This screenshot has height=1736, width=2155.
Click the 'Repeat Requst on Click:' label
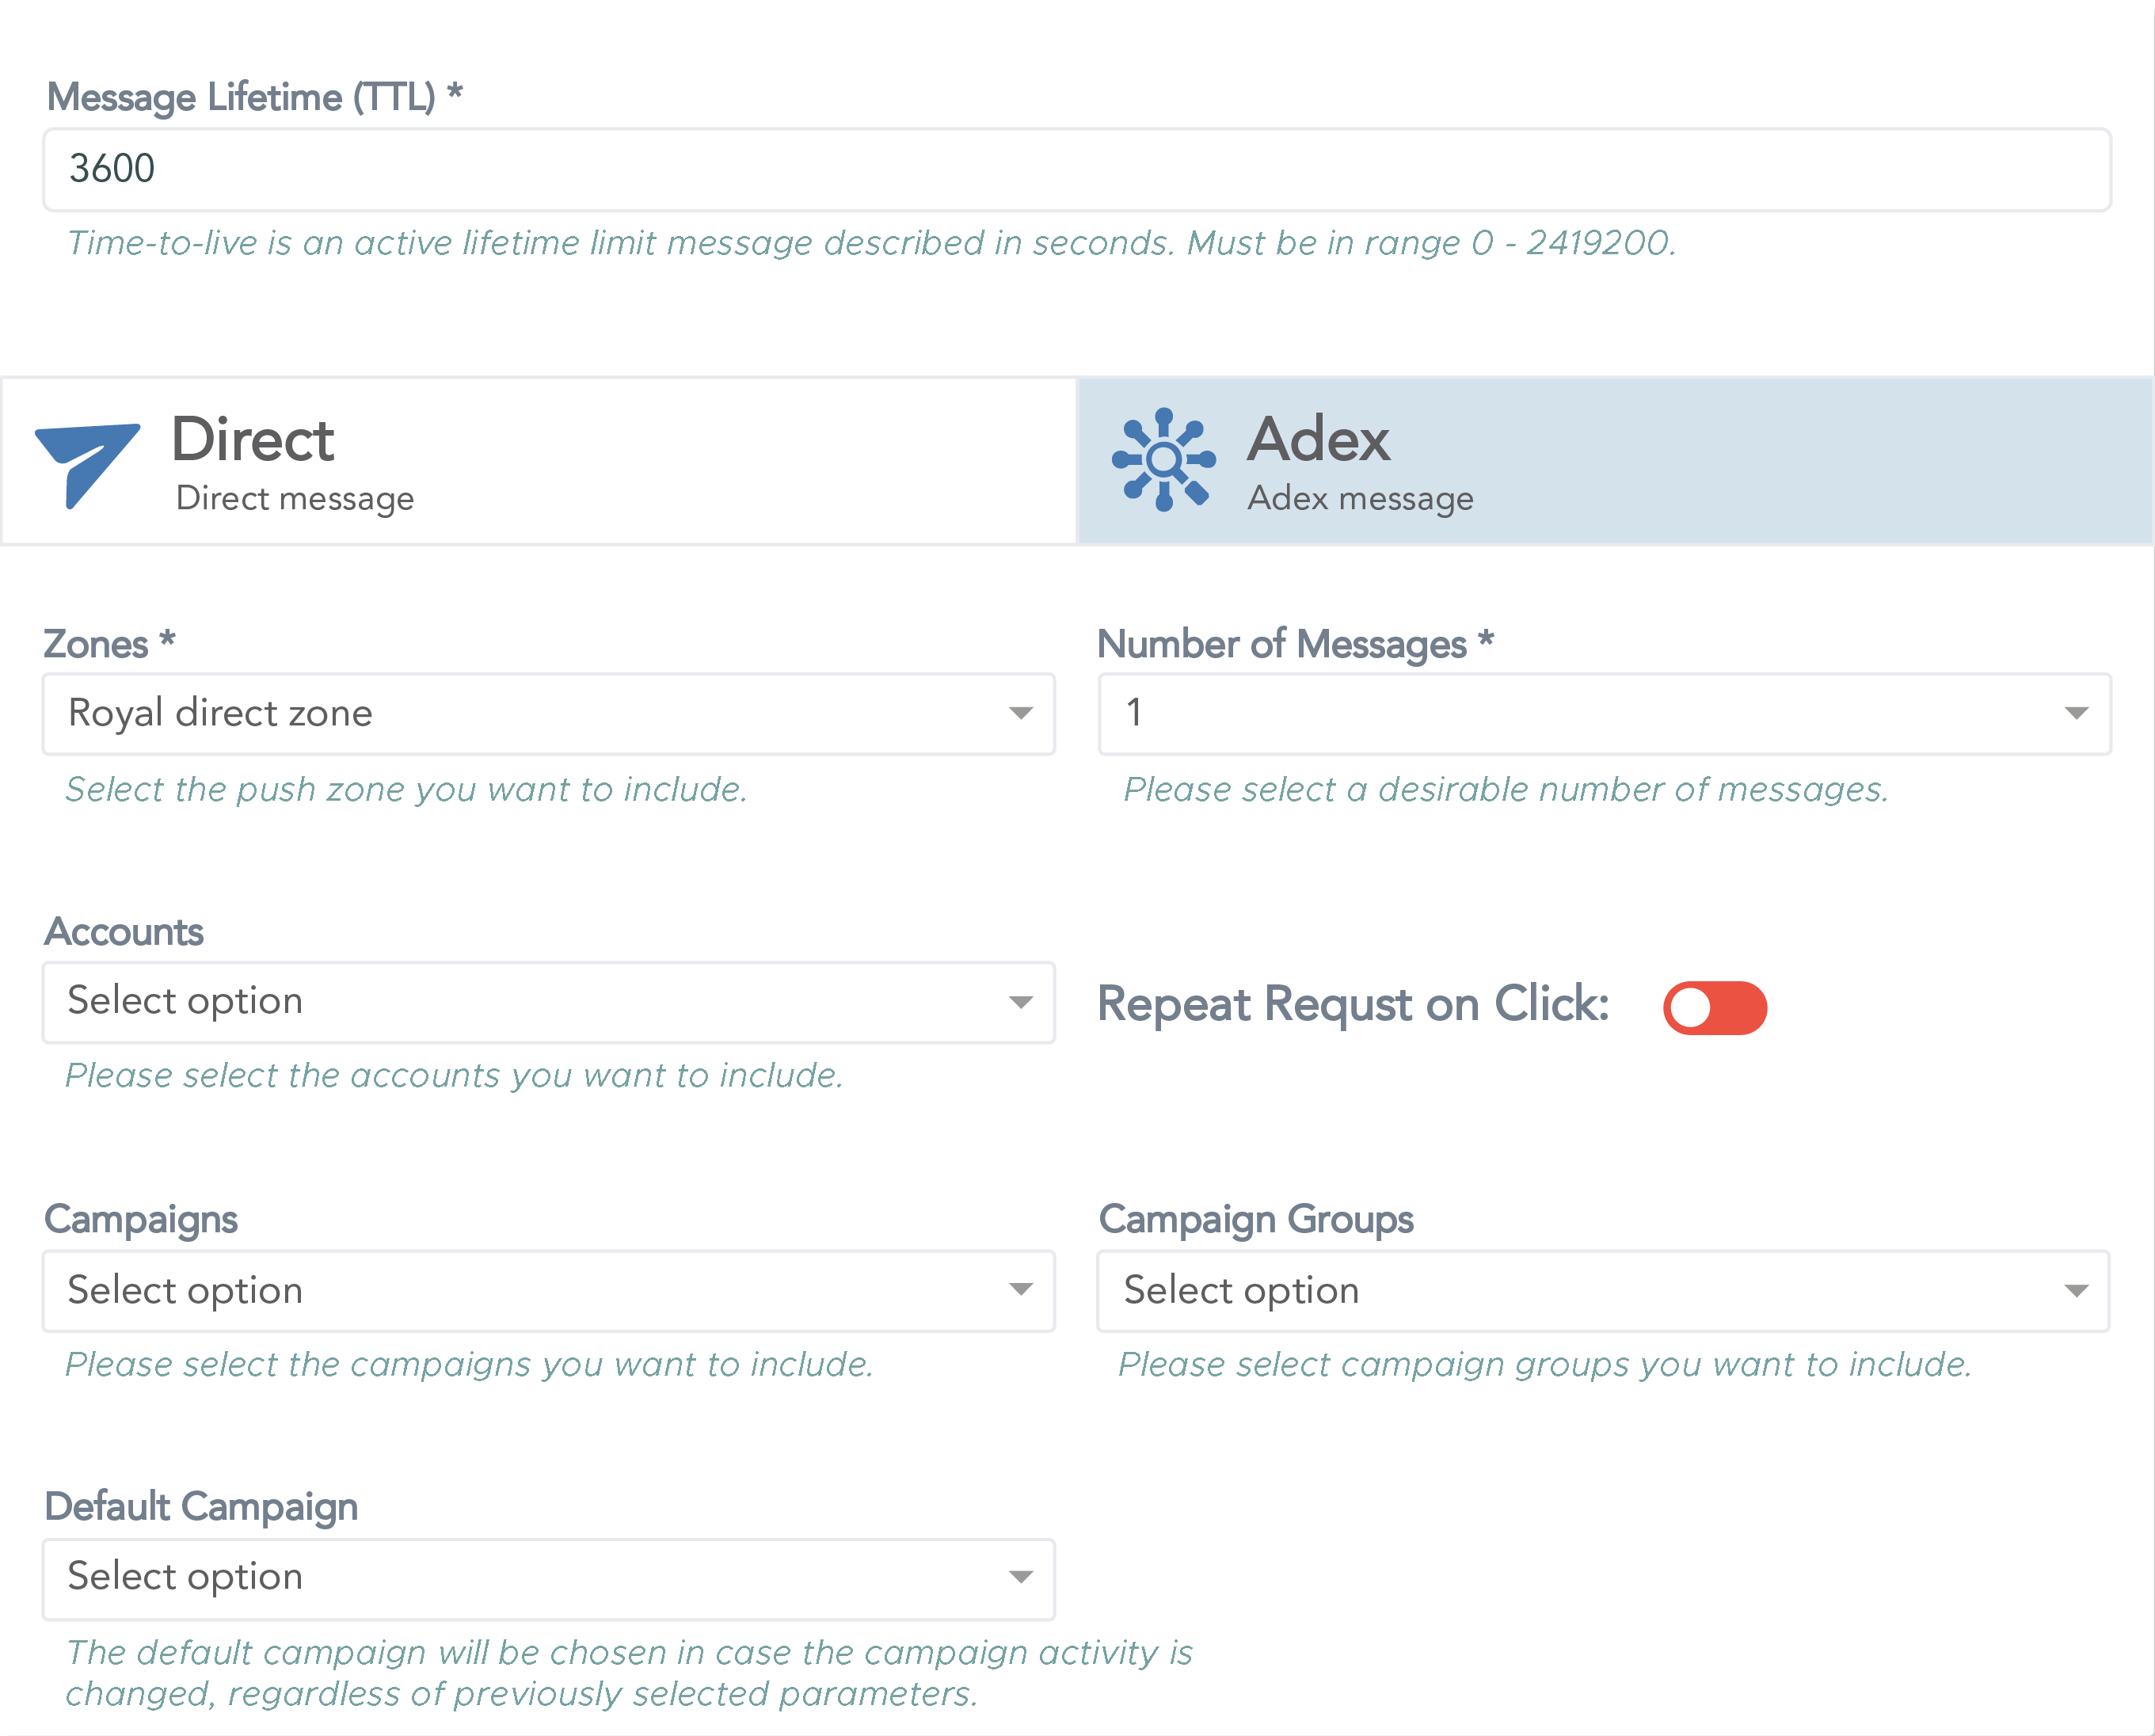(x=1353, y=1005)
